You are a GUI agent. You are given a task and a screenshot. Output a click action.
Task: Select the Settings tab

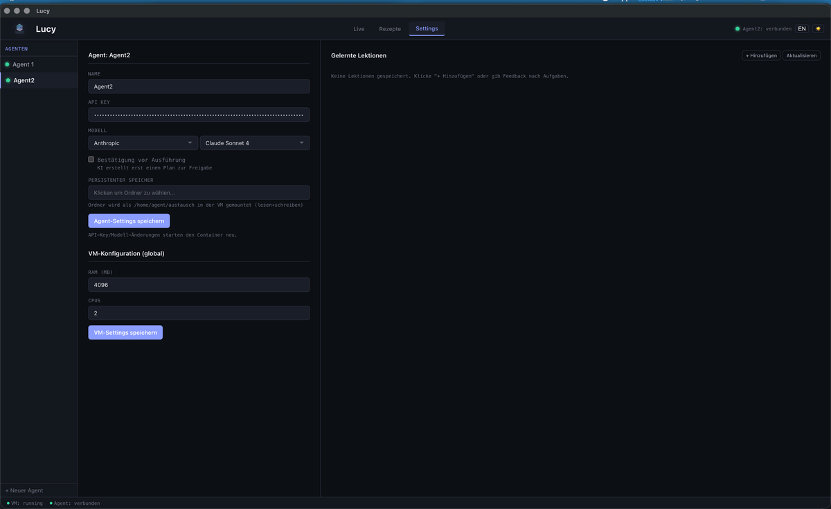click(427, 29)
